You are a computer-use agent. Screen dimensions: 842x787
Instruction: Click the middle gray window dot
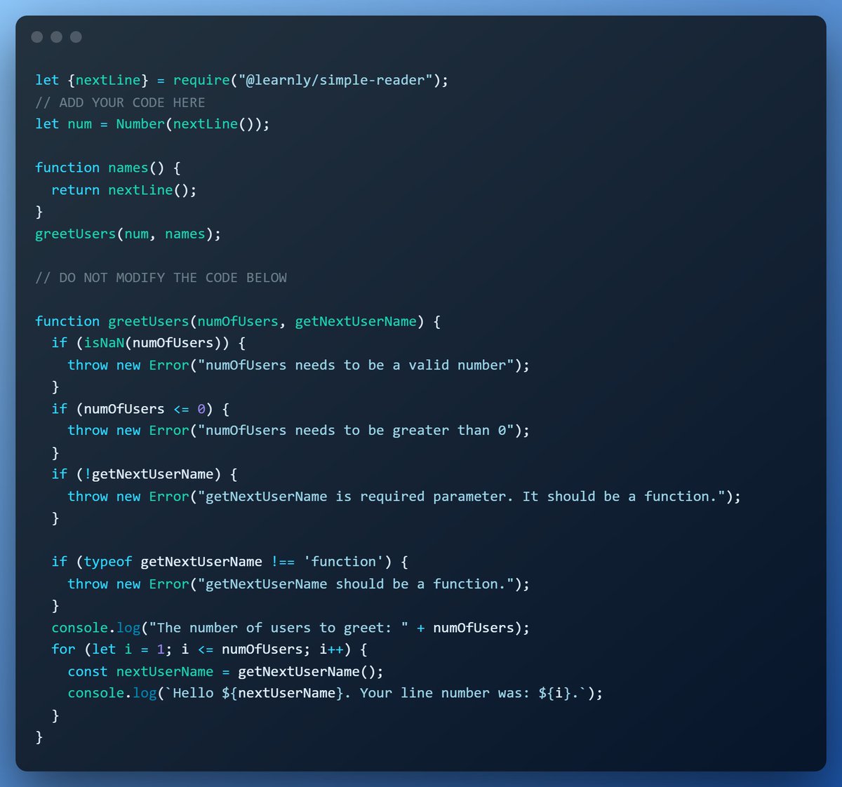57,36
